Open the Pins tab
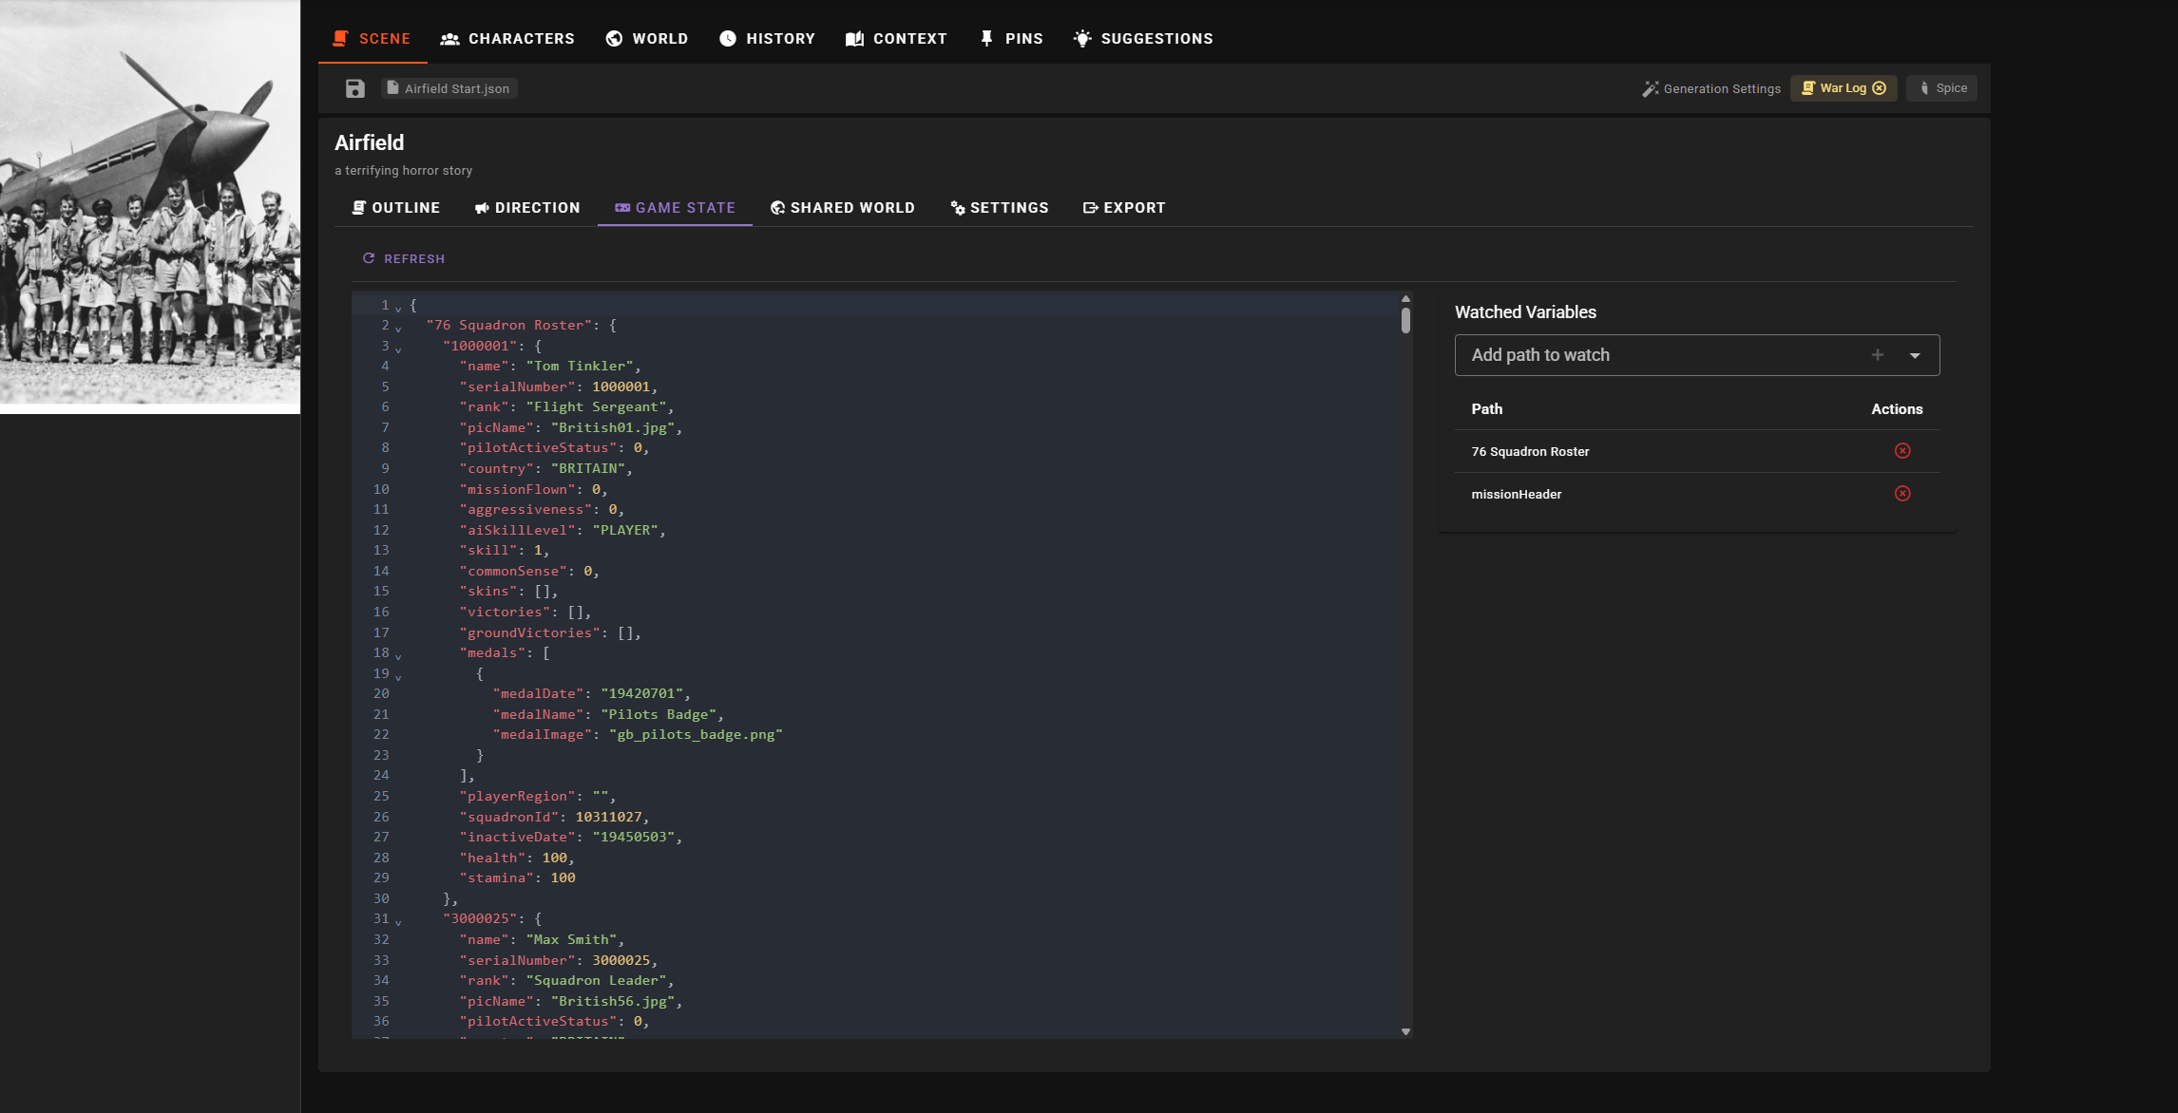2178x1113 pixels. point(1011,39)
